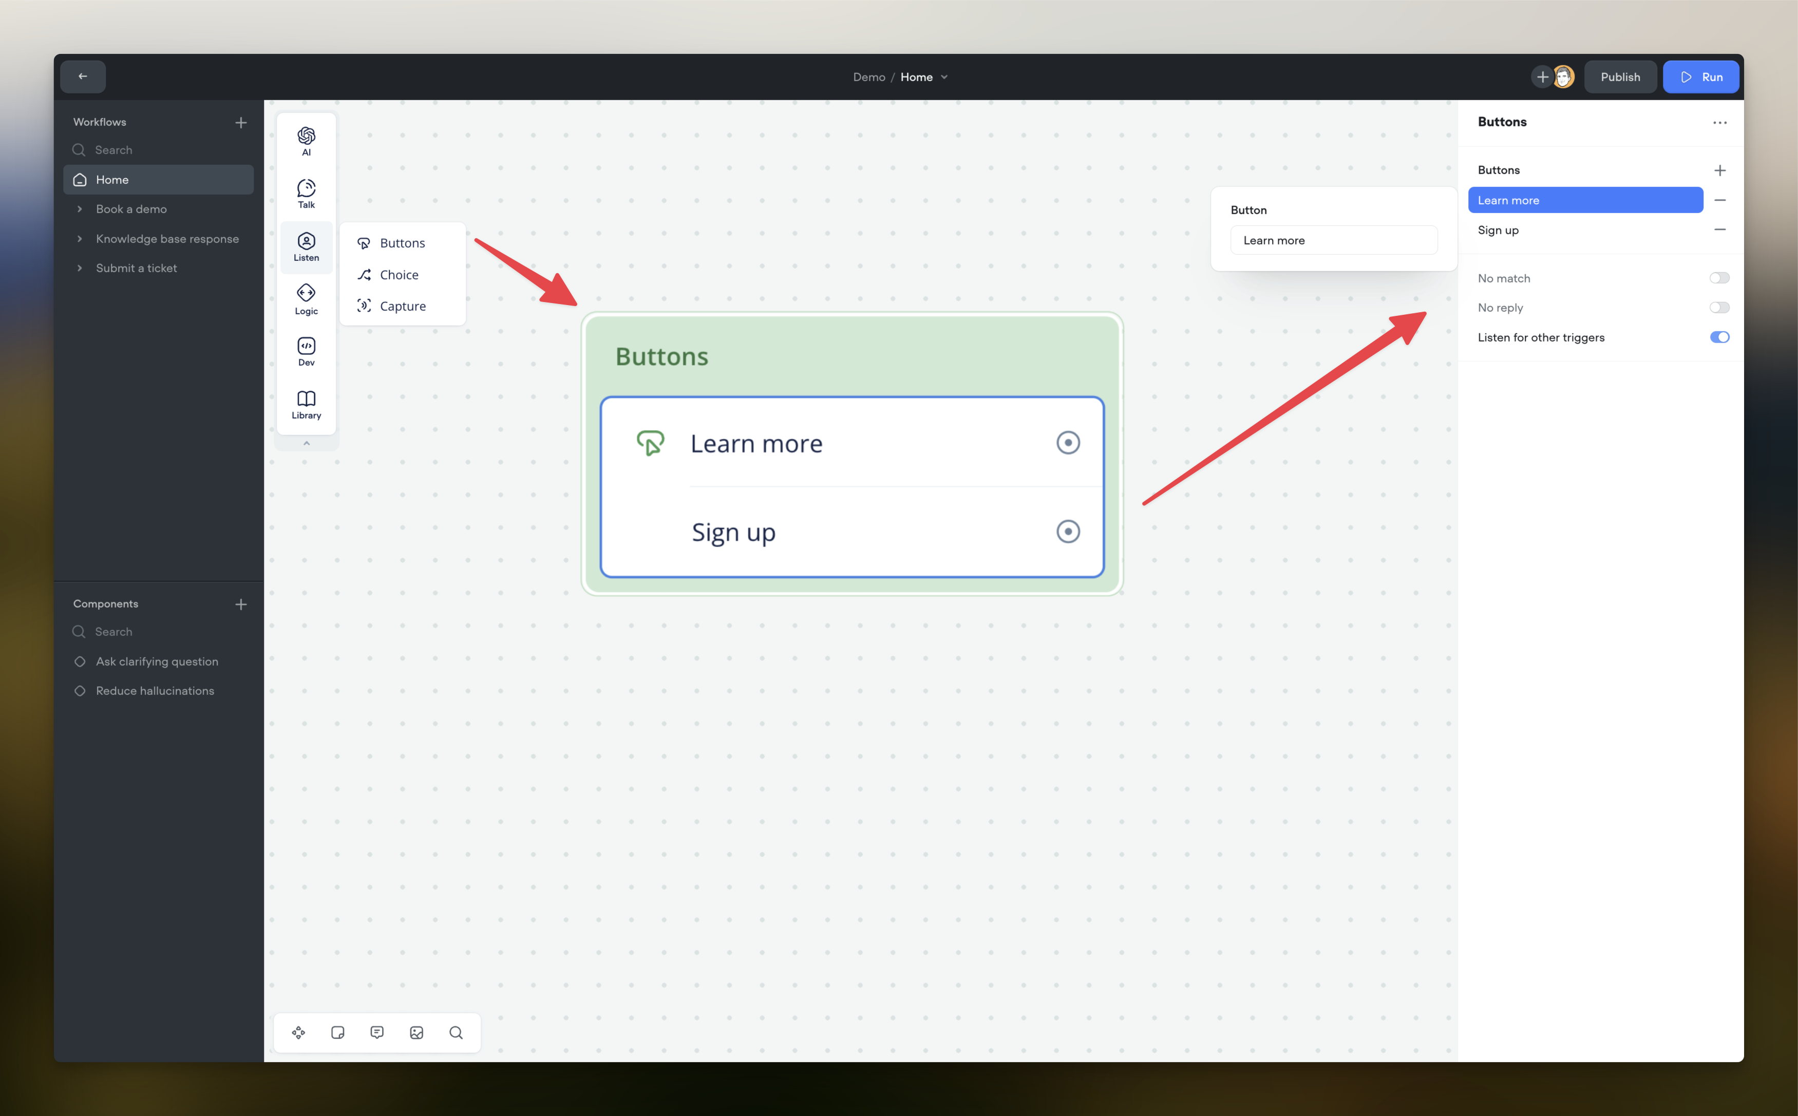
Task: Open the Buttons panel options menu
Action: pyautogui.click(x=1720, y=123)
